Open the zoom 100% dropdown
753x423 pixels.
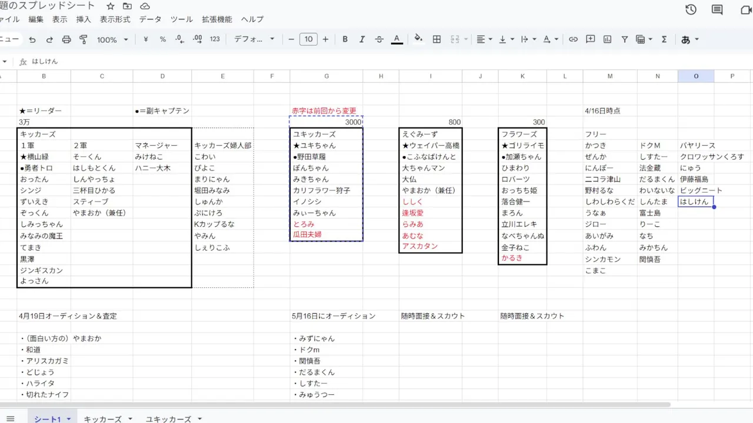pos(112,39)
